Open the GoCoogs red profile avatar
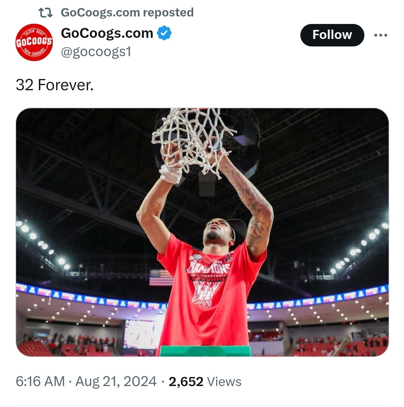 [x=34, y=42]
